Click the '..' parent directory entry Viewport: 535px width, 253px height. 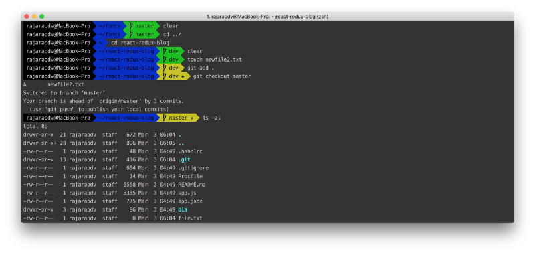tap(181, 143)
